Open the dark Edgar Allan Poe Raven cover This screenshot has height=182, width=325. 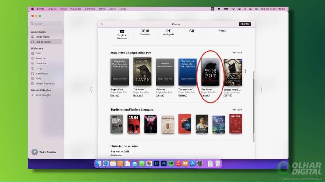(210, 72)
